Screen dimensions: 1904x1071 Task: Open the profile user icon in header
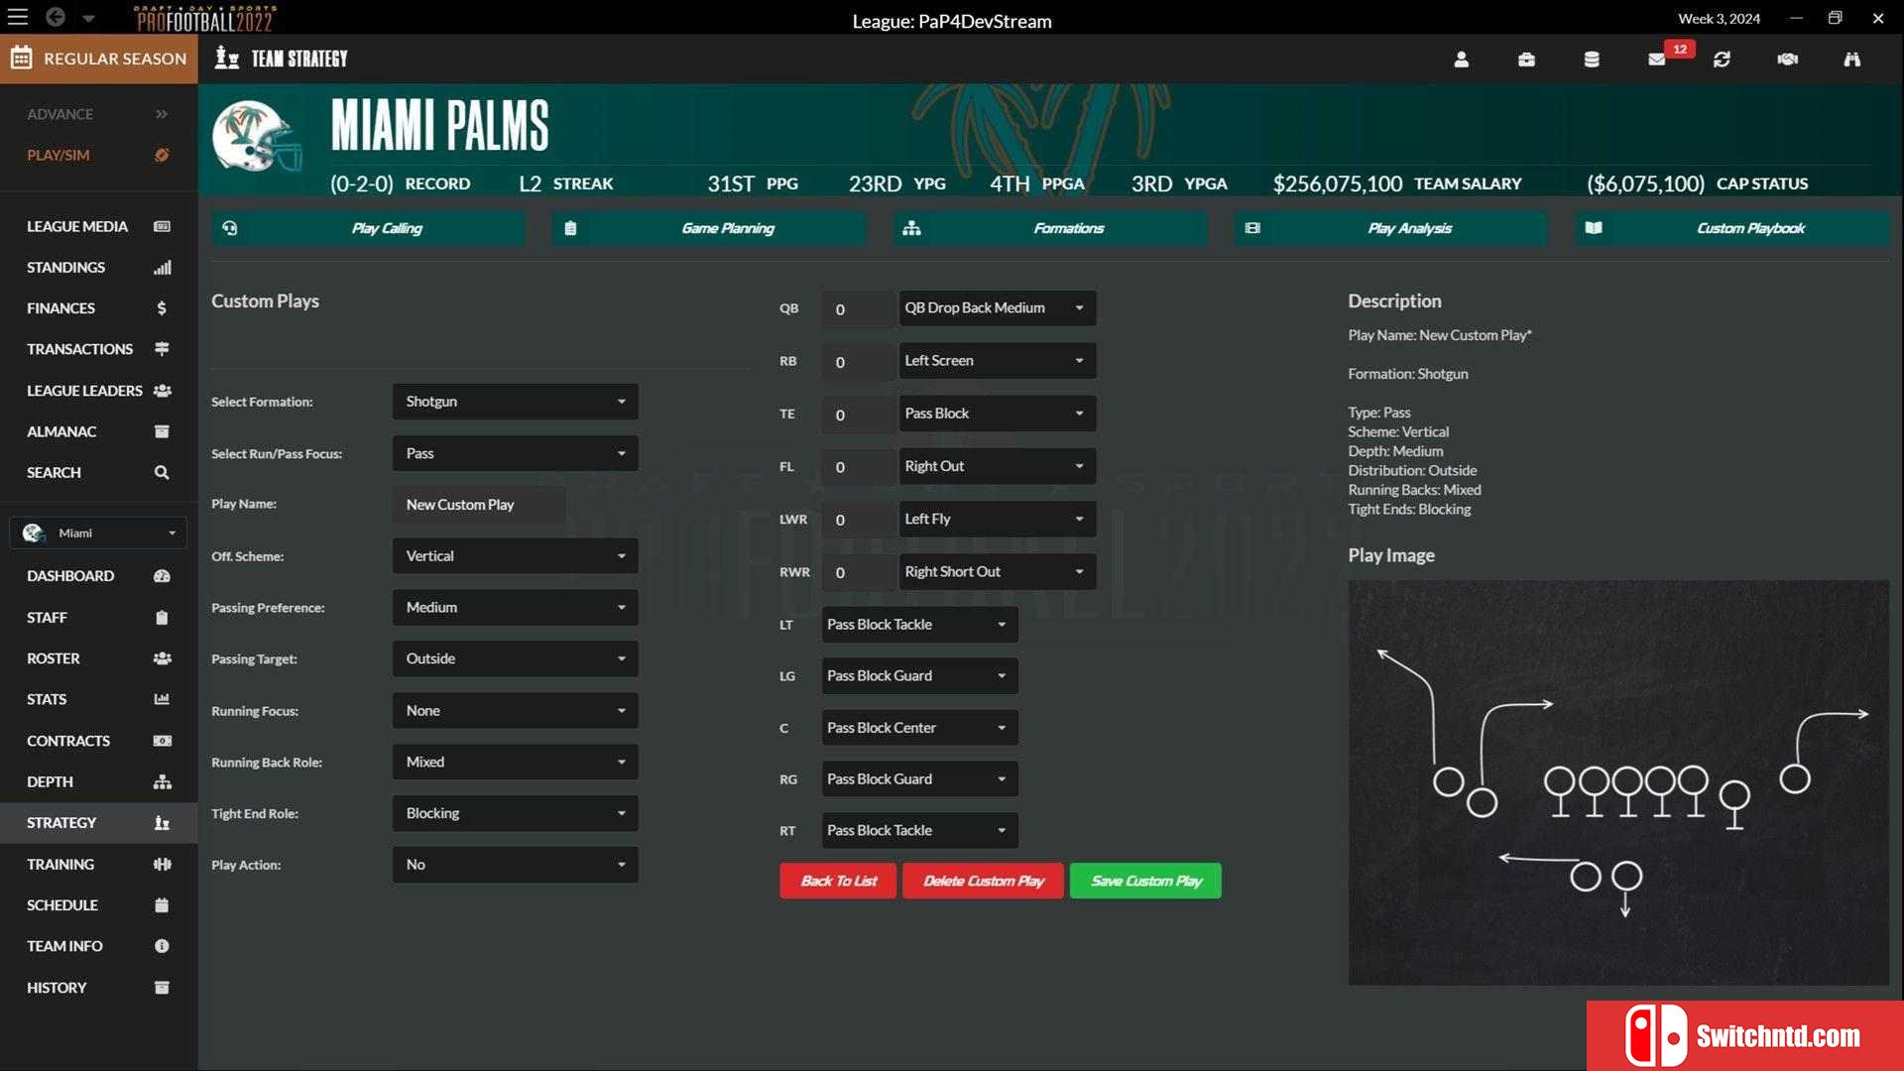(x=1461, y=59)
